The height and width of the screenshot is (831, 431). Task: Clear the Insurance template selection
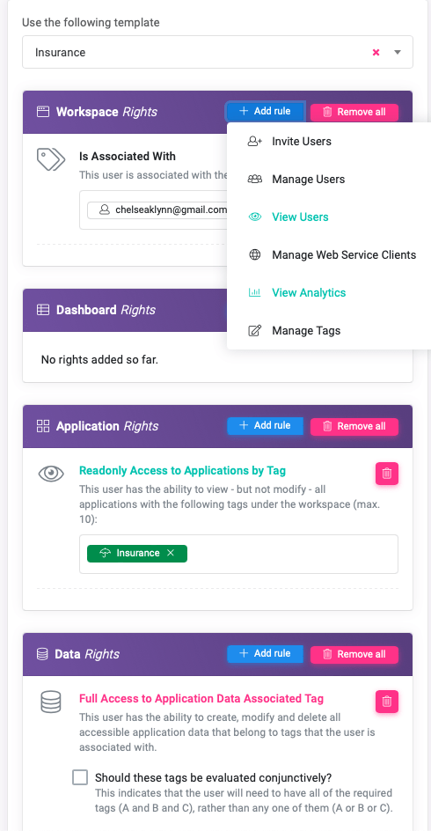[x=376, y=53]
